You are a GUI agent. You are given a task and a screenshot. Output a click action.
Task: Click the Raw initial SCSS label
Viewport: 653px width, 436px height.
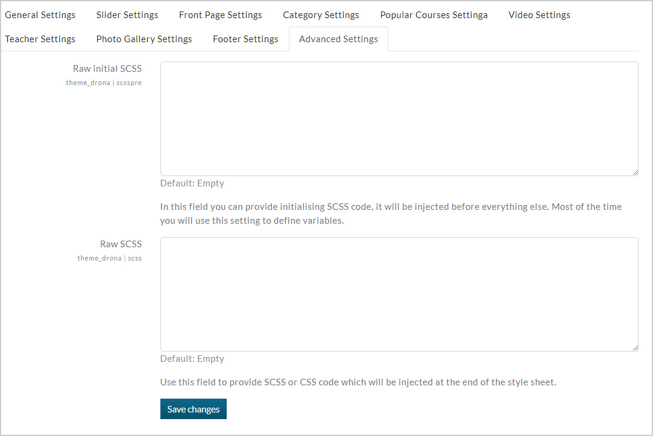point(107,69)
